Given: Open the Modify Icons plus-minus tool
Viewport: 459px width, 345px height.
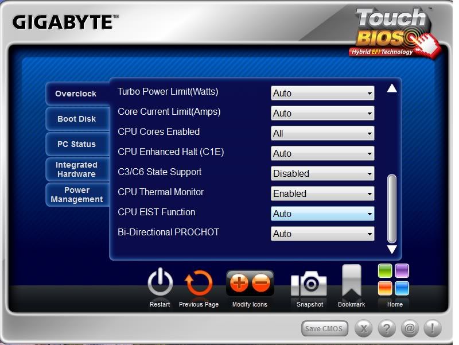Looking at the screenshot, I should point(250,283).
